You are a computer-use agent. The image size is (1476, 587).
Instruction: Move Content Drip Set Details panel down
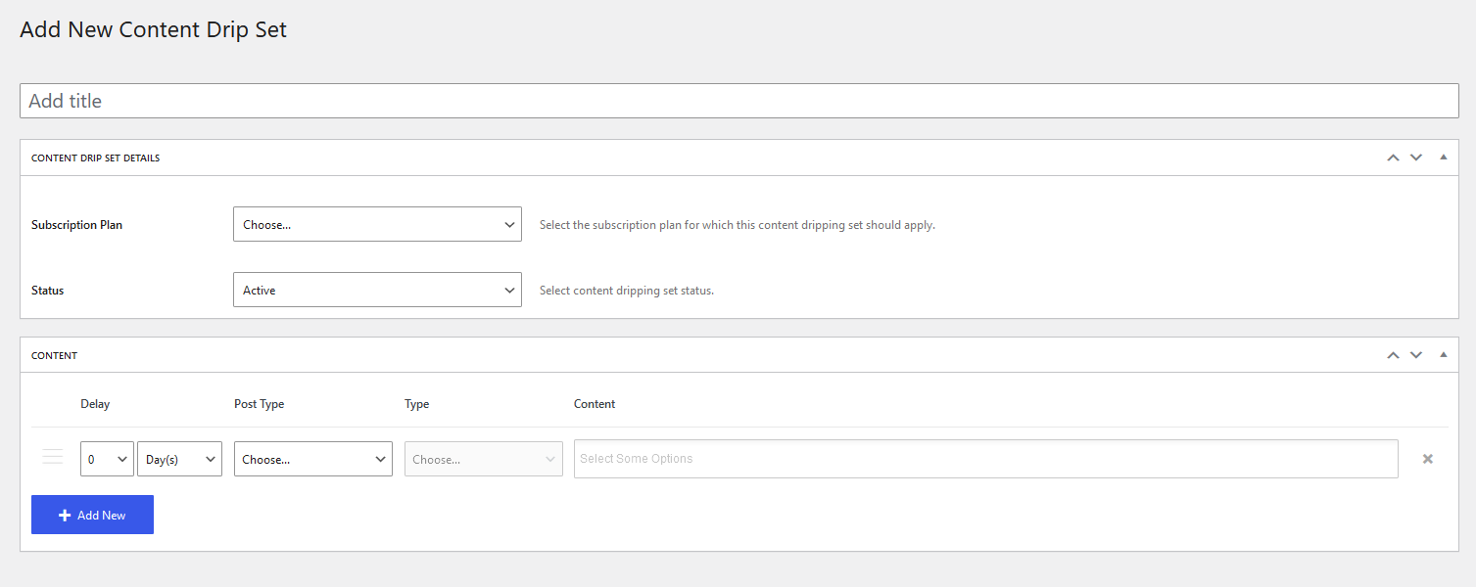[1416, 158]
